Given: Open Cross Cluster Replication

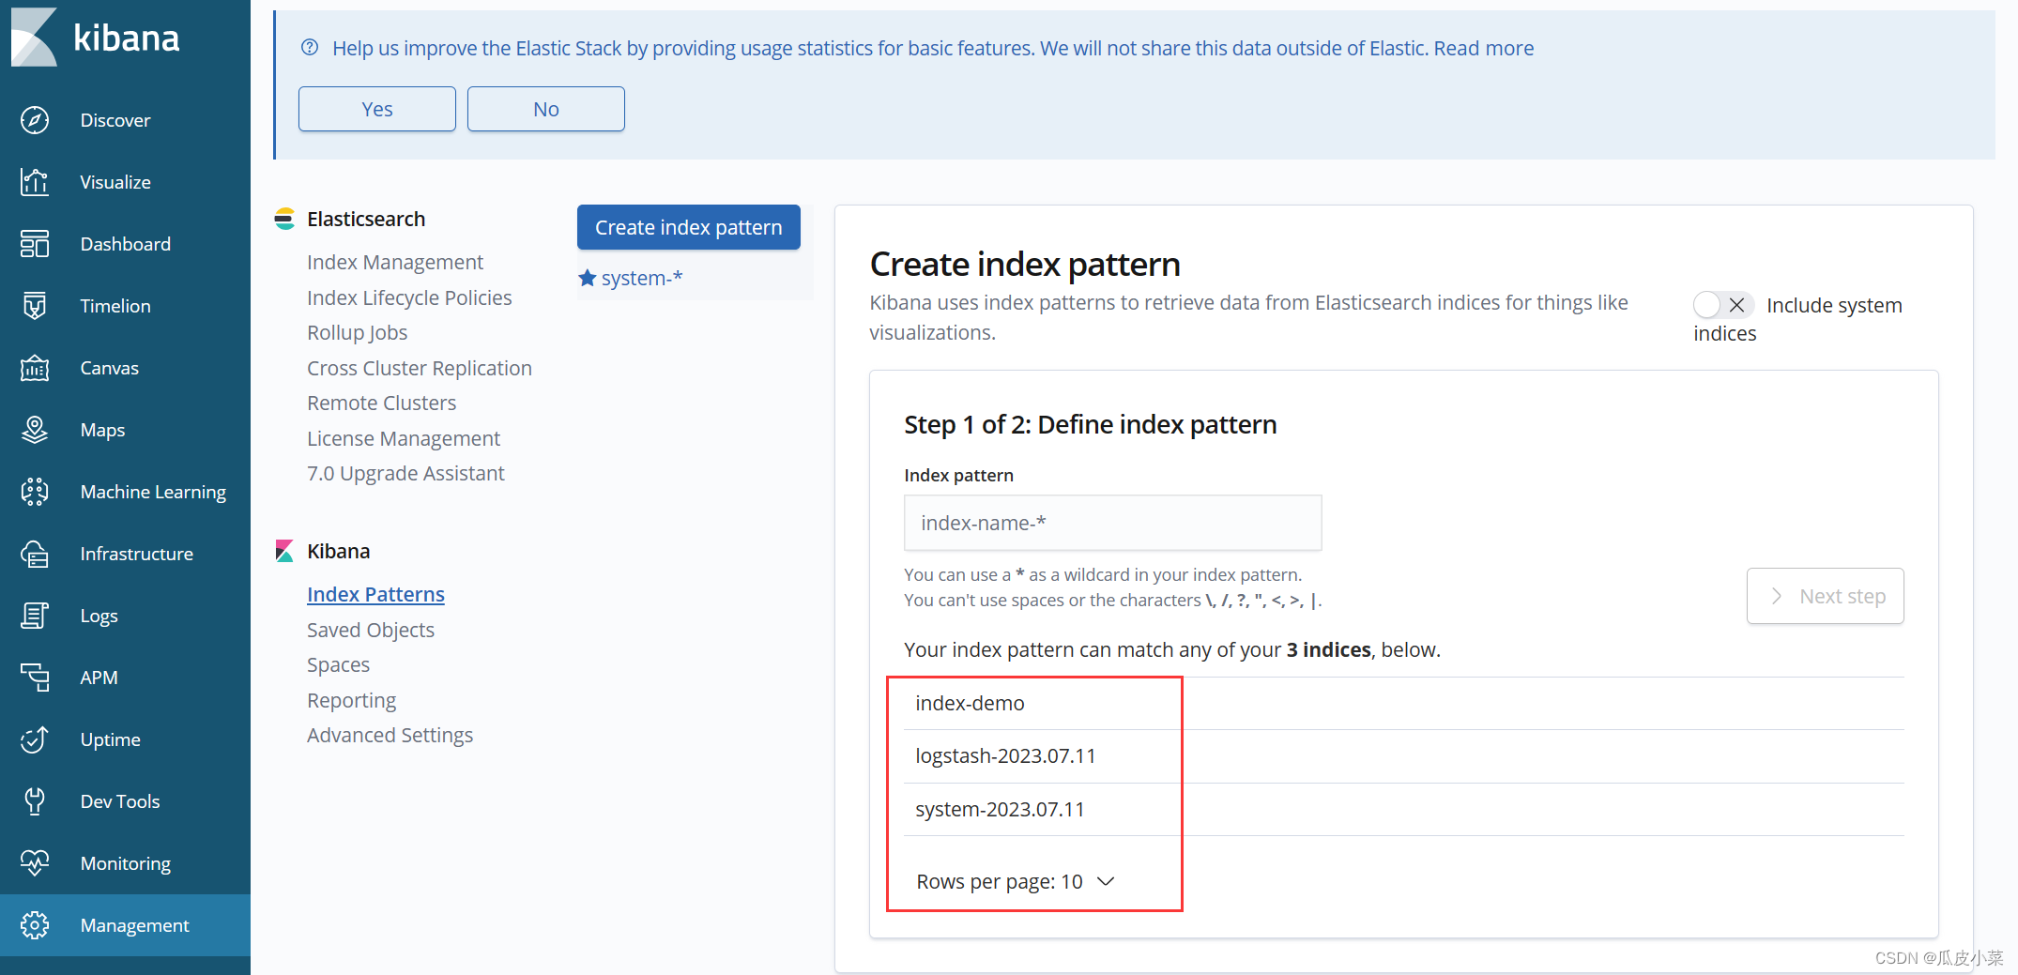Looking at the screenshot, I should [420, 368].
